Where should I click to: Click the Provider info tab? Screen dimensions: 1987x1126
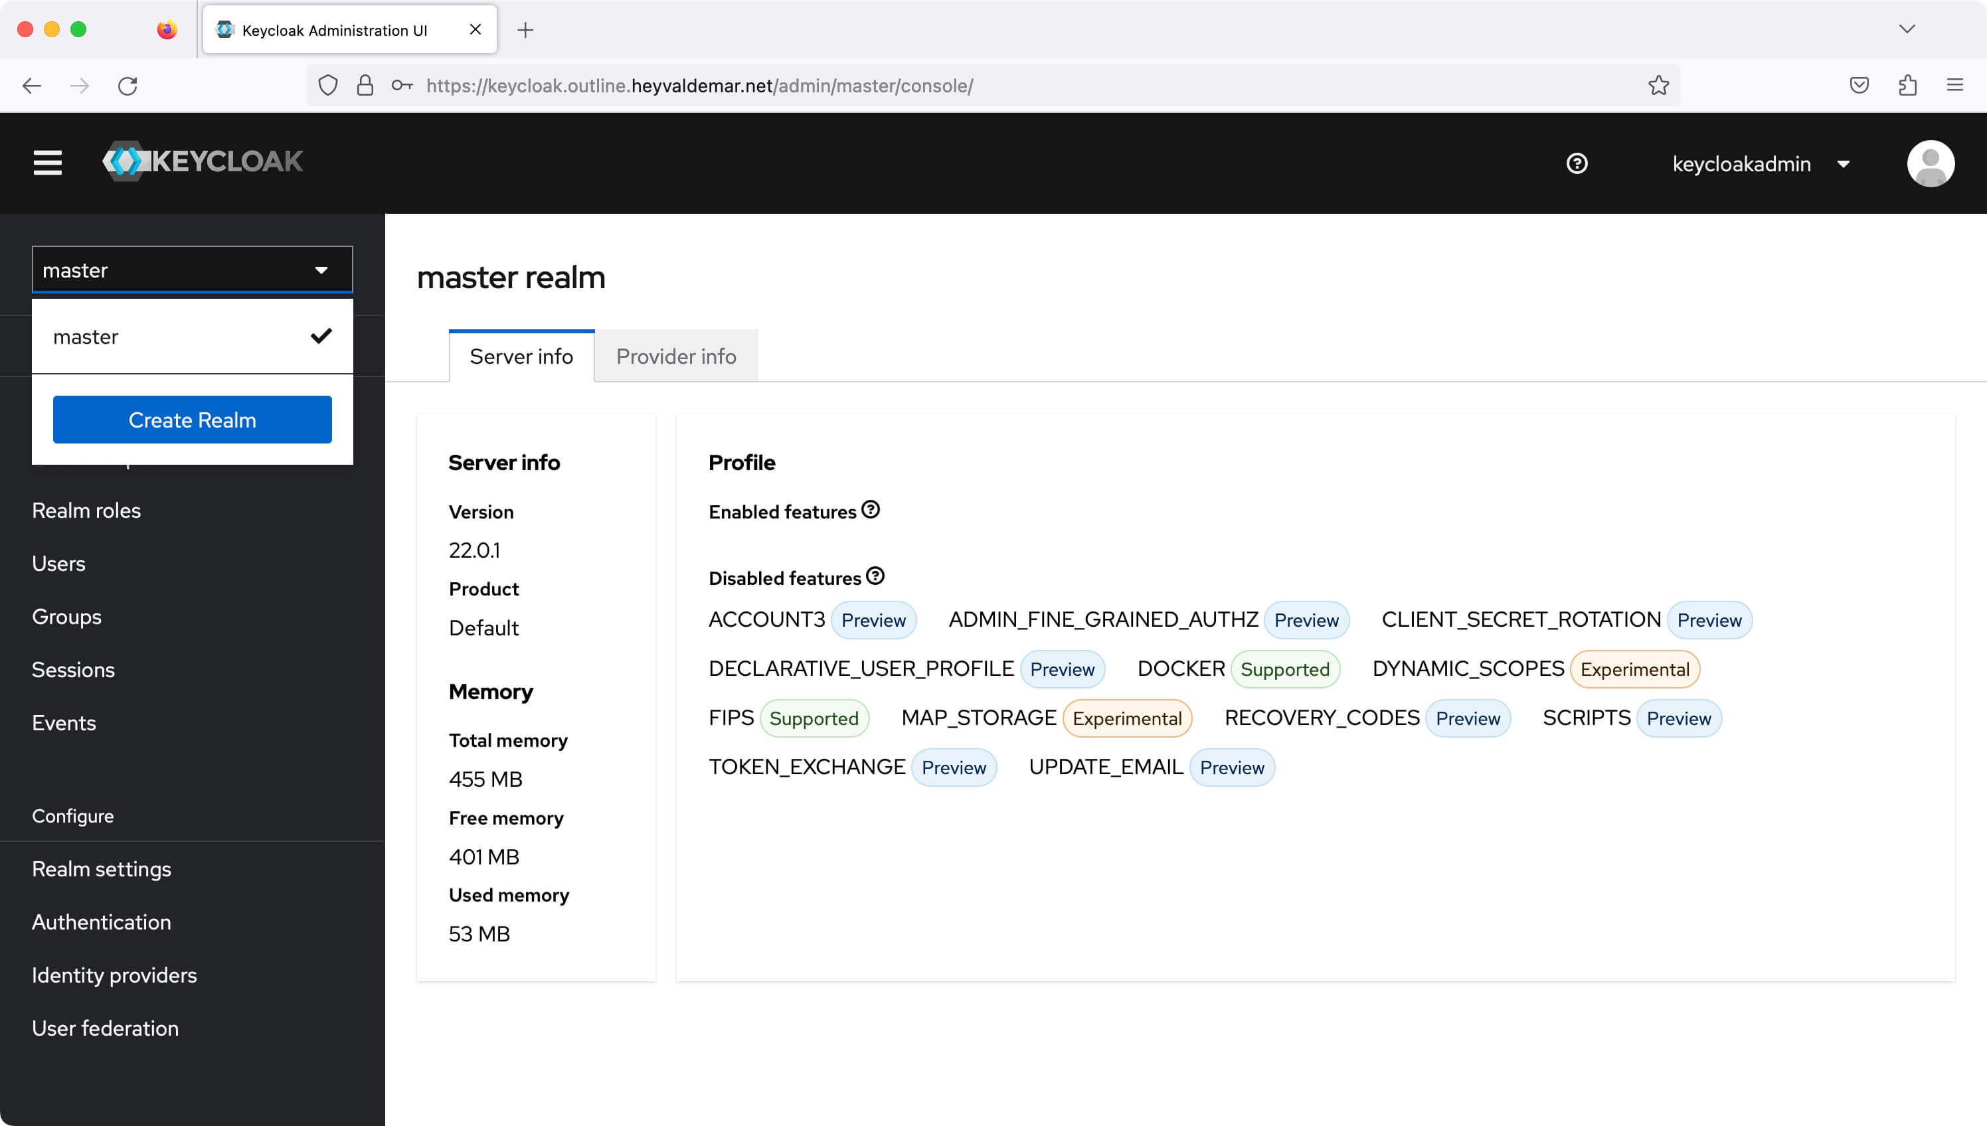[675, 357]
